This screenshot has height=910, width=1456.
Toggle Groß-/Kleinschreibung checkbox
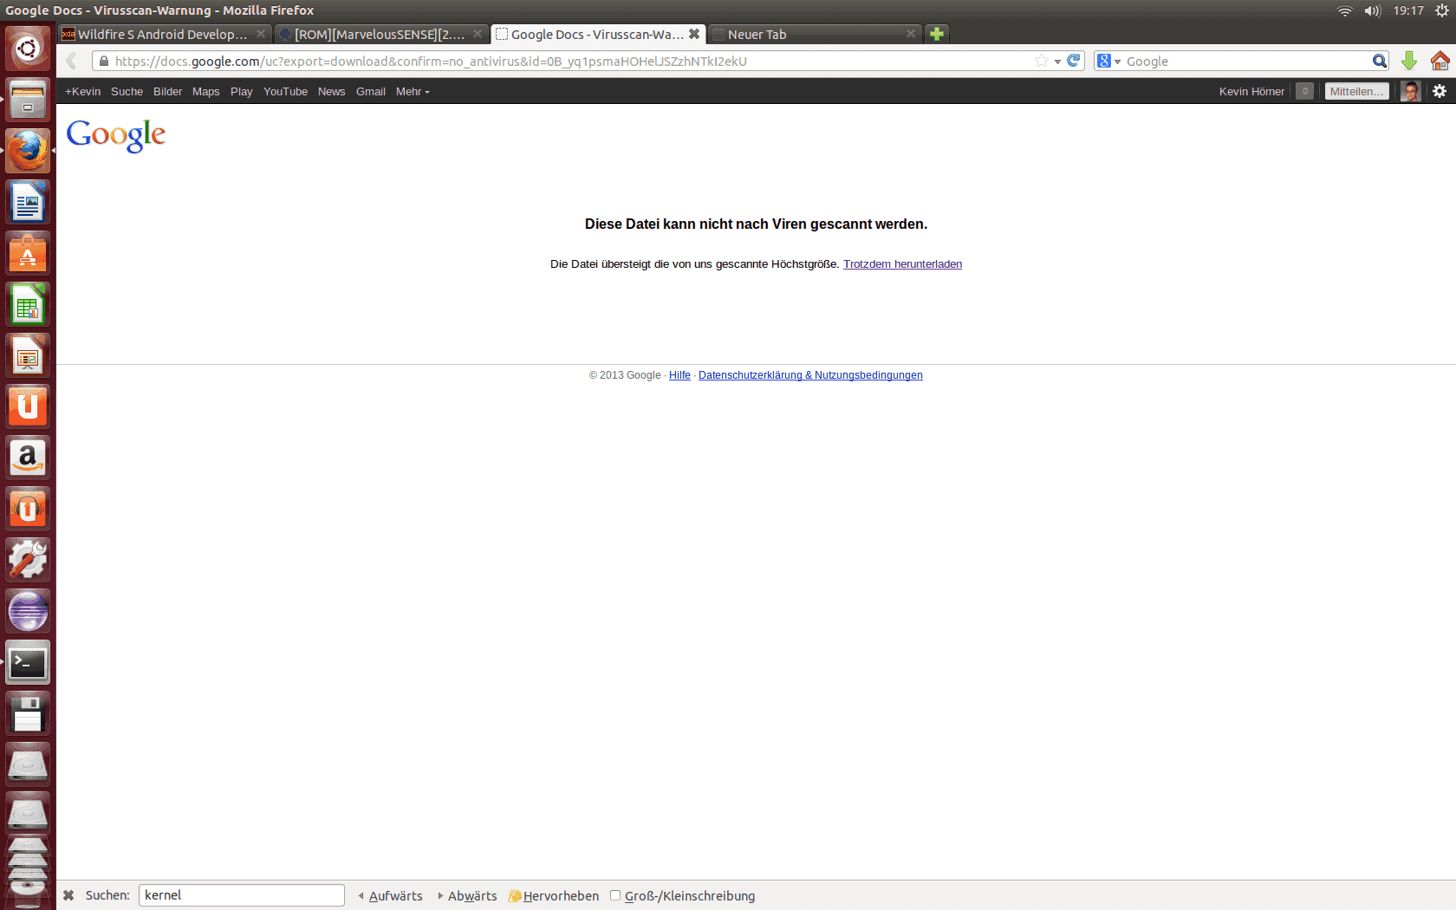[615, 895]
